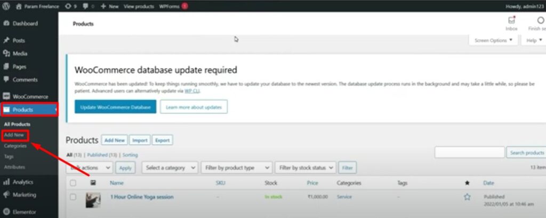Screen dimensions: 546x218
Task: Open WPForms notifications in admin bar
Action: pos(173,6)
